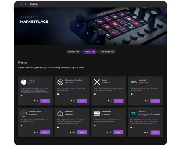Install the GoXLR plugin
Image resolution: width=180 pixels, height=146 pixels.
click(118, 101)
